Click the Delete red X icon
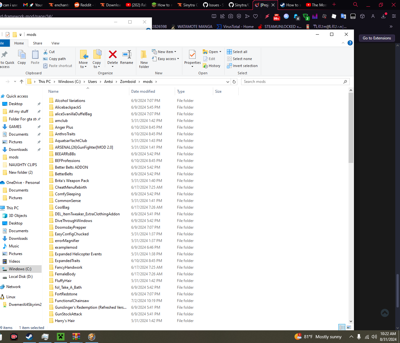This screenshot has height=343, width=400. (x=112, y=54)
